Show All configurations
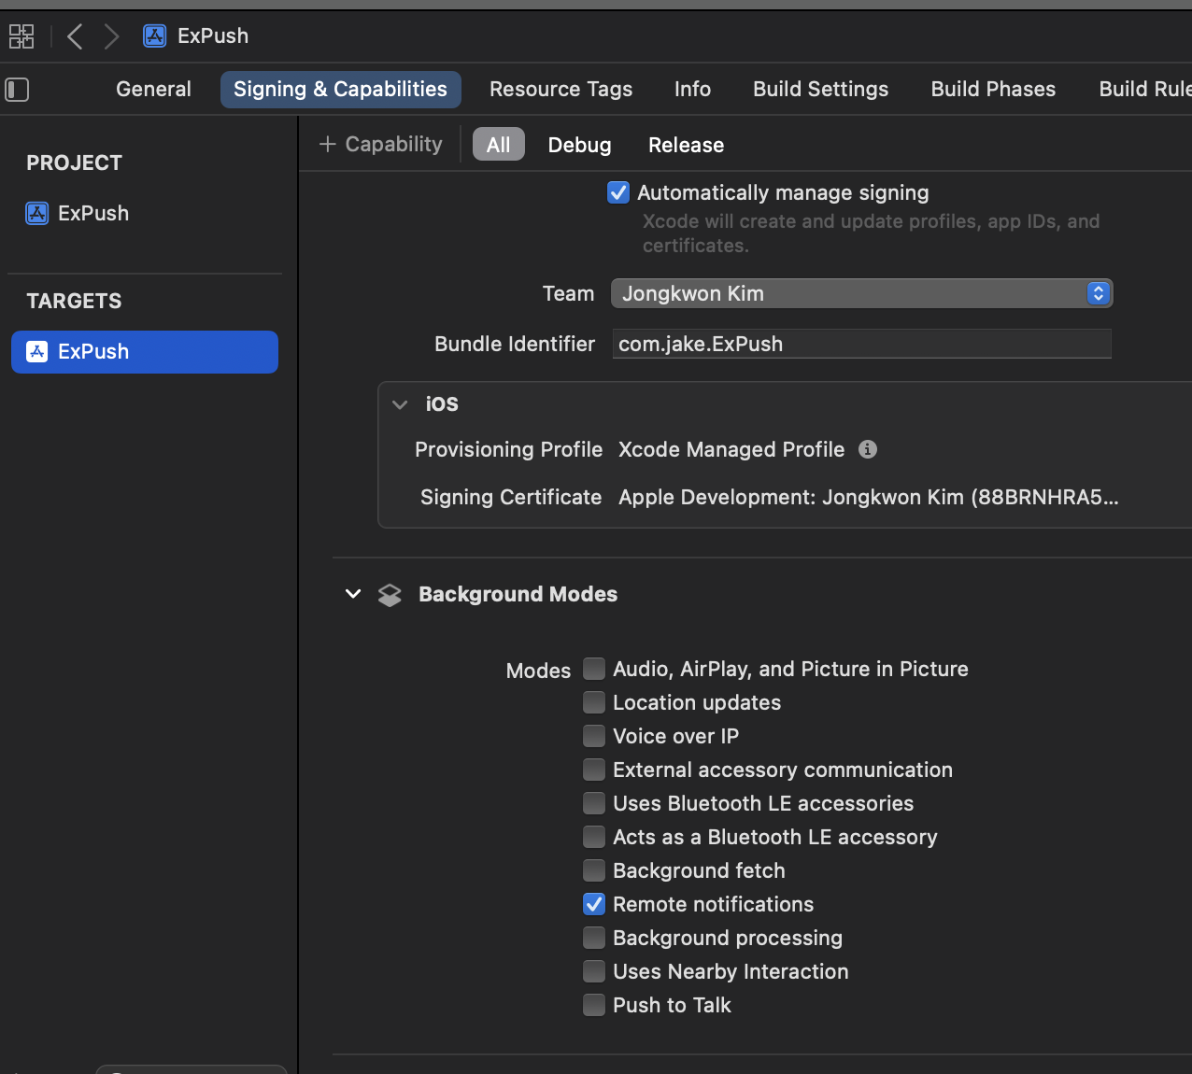Screen dimensions: 1192x1074 498,145
